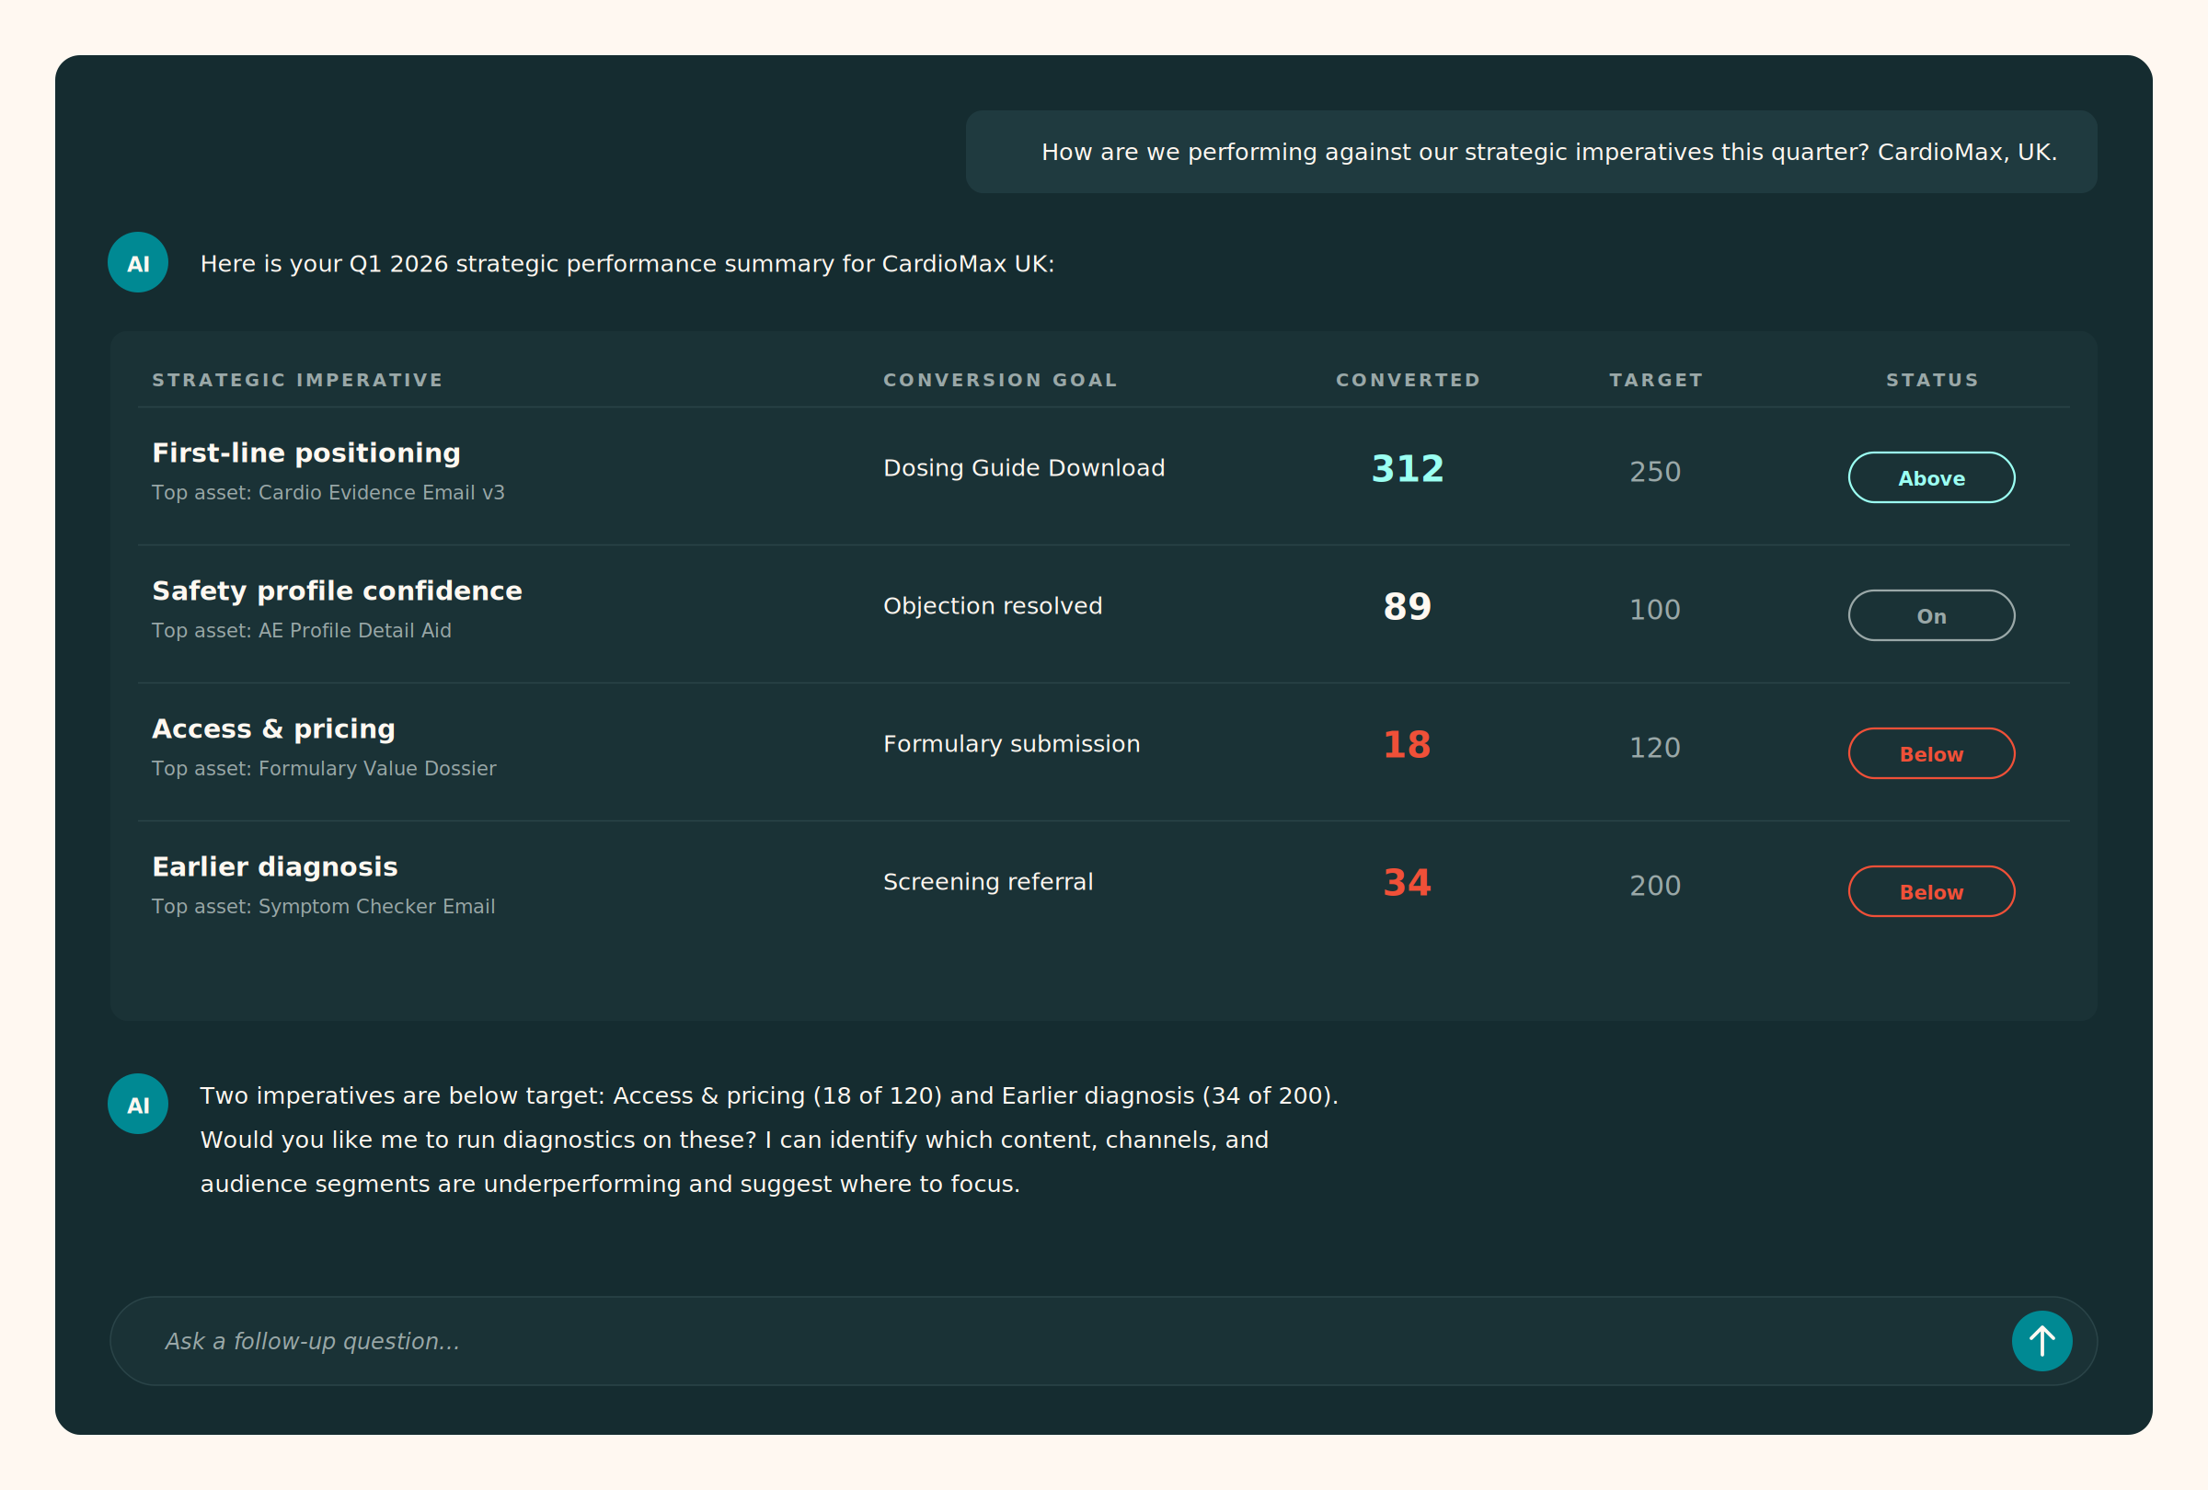Click the converted value 89

(x=1407, y=607)
